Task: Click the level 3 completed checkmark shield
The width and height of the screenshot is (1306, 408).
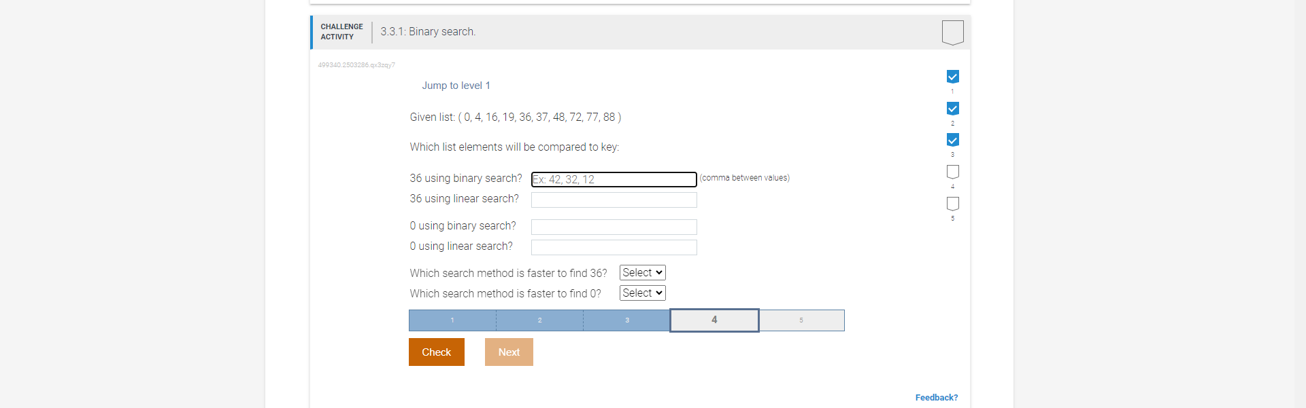Action: [952, 140]
